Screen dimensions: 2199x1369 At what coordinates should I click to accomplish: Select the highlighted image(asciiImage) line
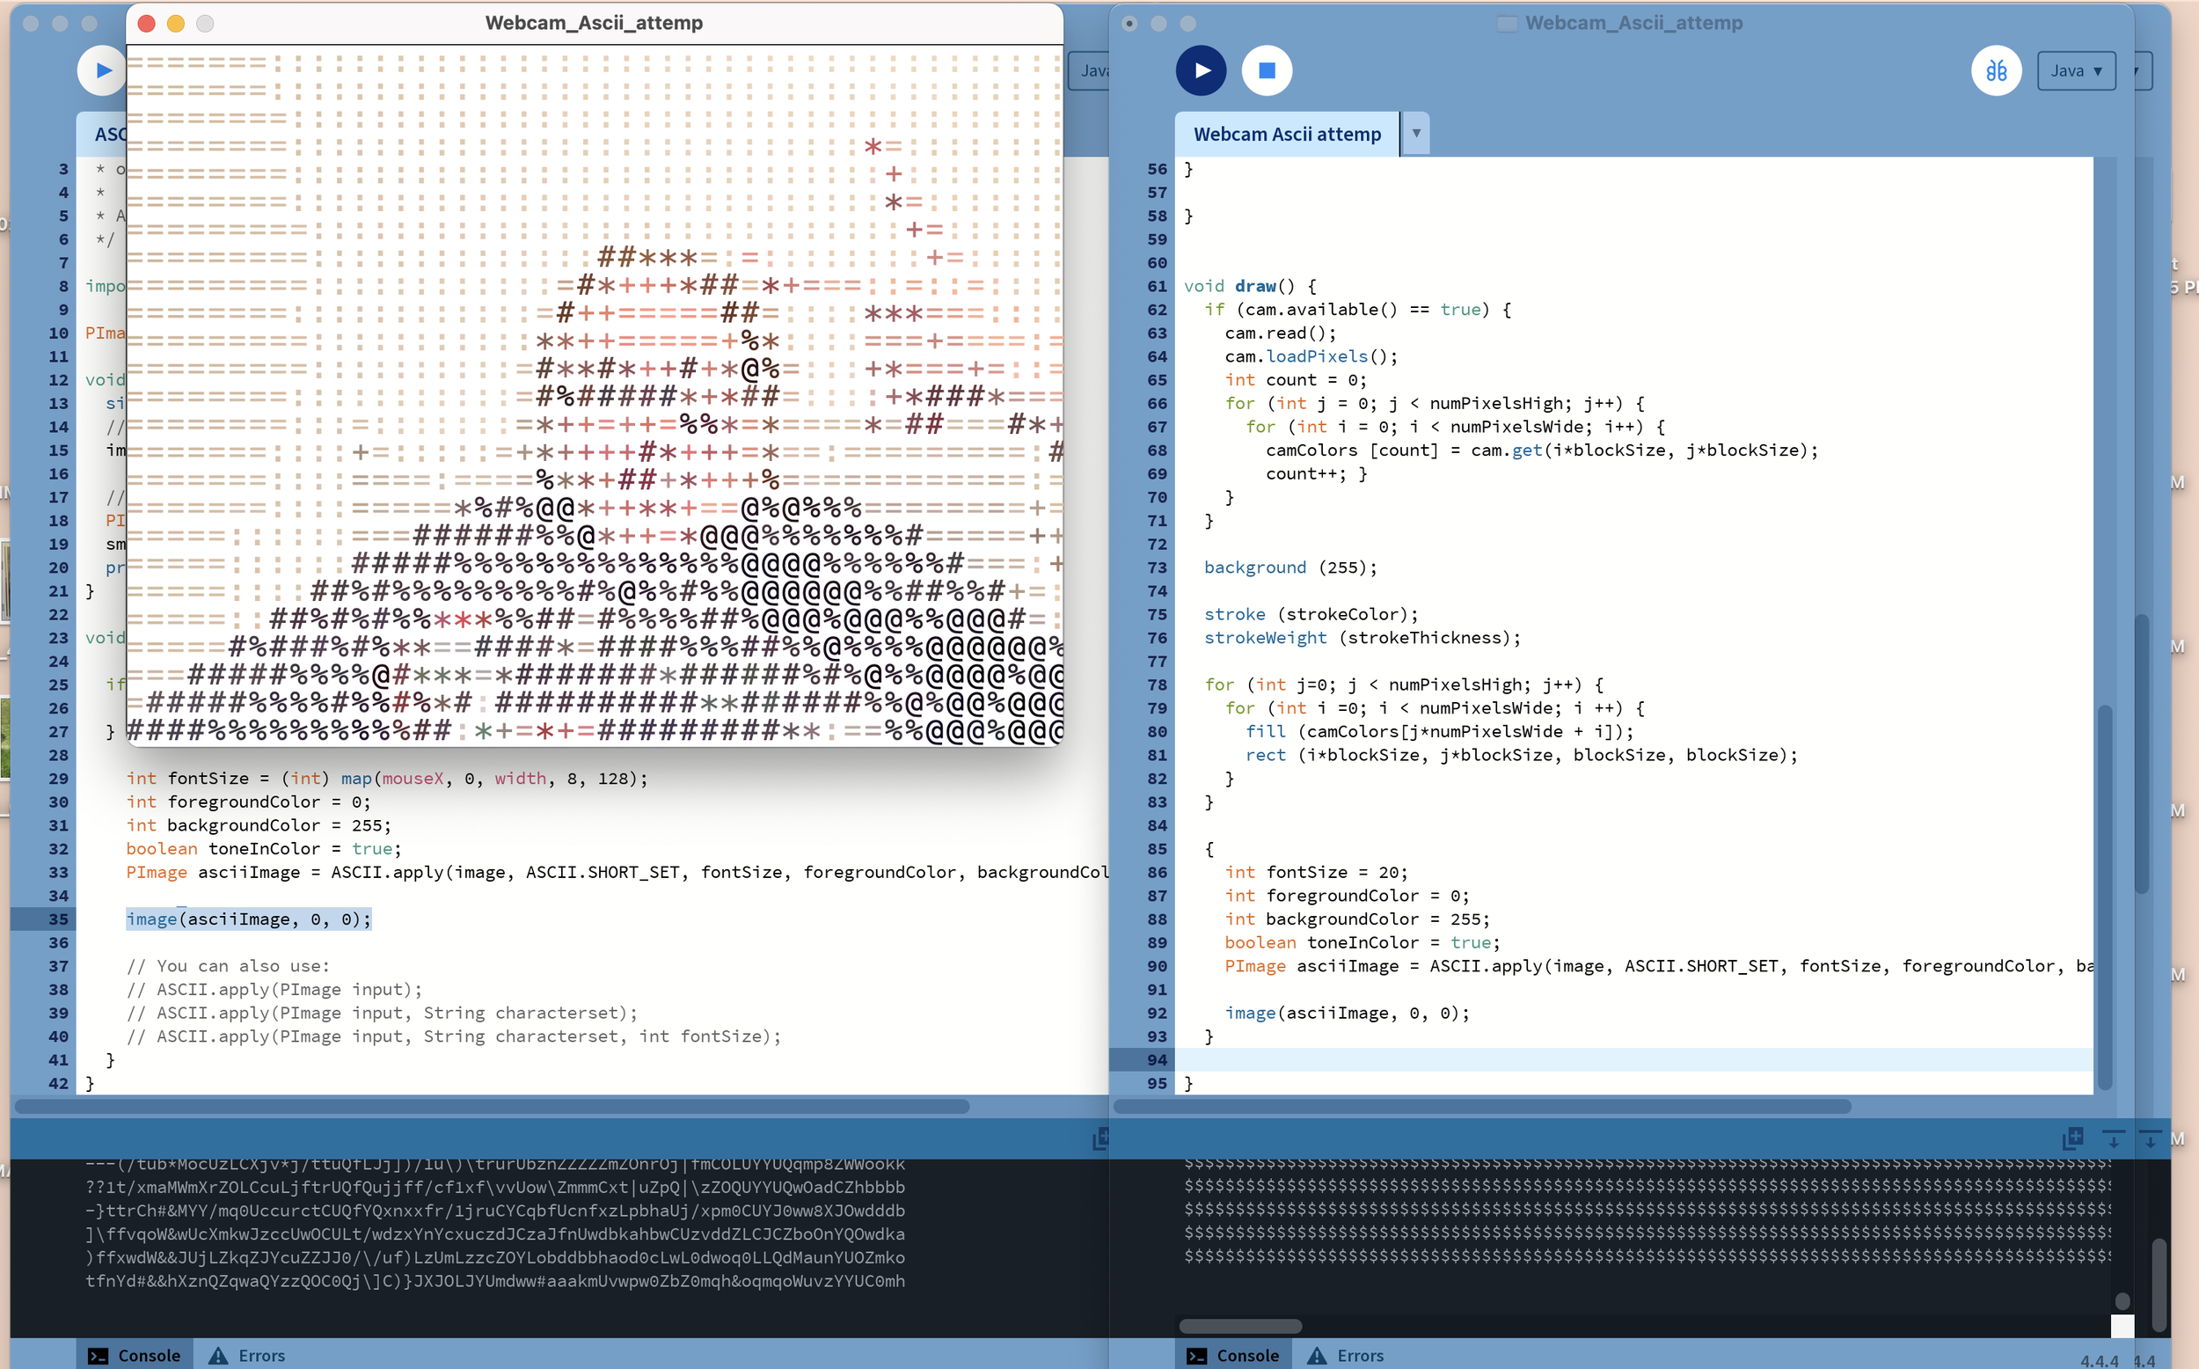[247, 919]
